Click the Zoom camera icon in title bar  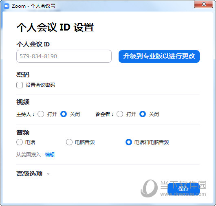(7, 6)
